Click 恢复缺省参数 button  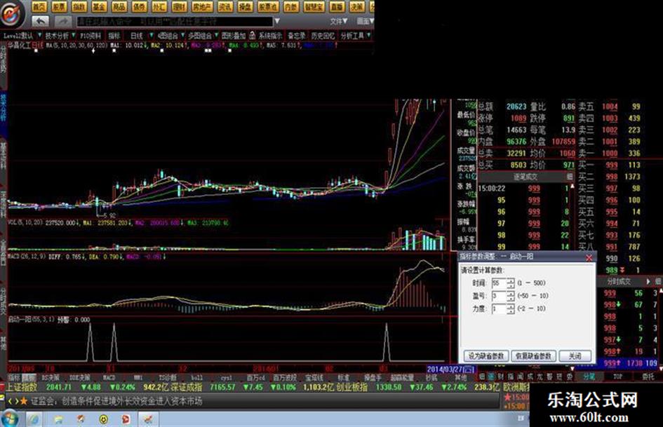[x=533, y=356]
